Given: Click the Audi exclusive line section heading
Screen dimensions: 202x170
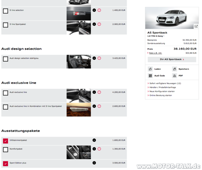Looking at the screenshot, I should (19, 83).
